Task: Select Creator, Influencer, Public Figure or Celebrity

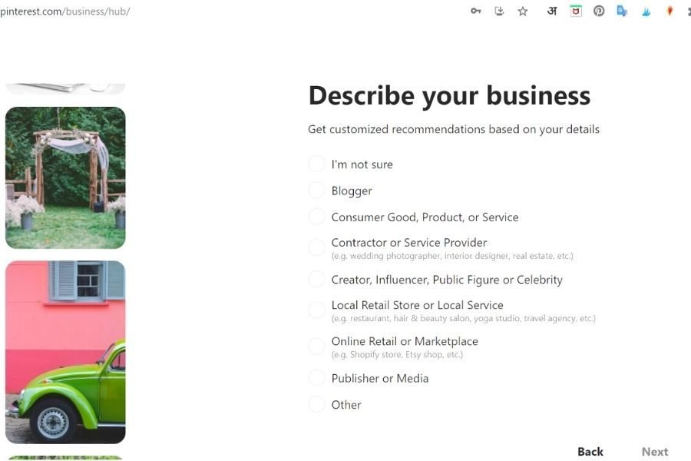Action: [x=316, y=280]
